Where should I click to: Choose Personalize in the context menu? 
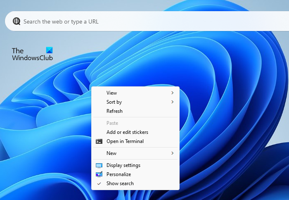click(x=135, y=174)
